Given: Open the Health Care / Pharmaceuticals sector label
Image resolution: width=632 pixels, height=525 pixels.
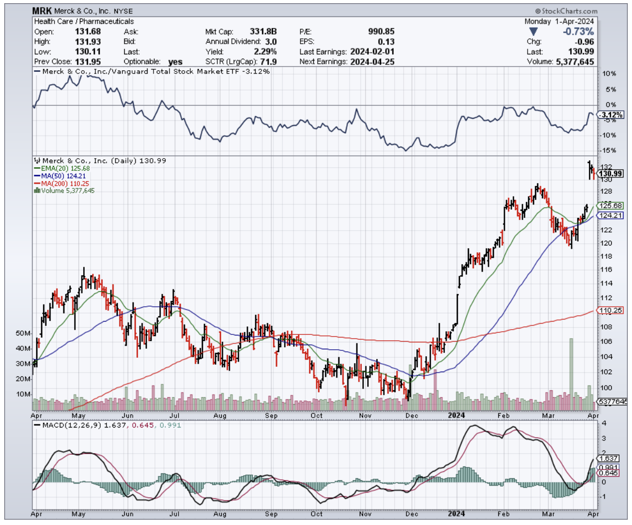Looking at the screenshot, I should pyautogui.click(x=76, y=21).
